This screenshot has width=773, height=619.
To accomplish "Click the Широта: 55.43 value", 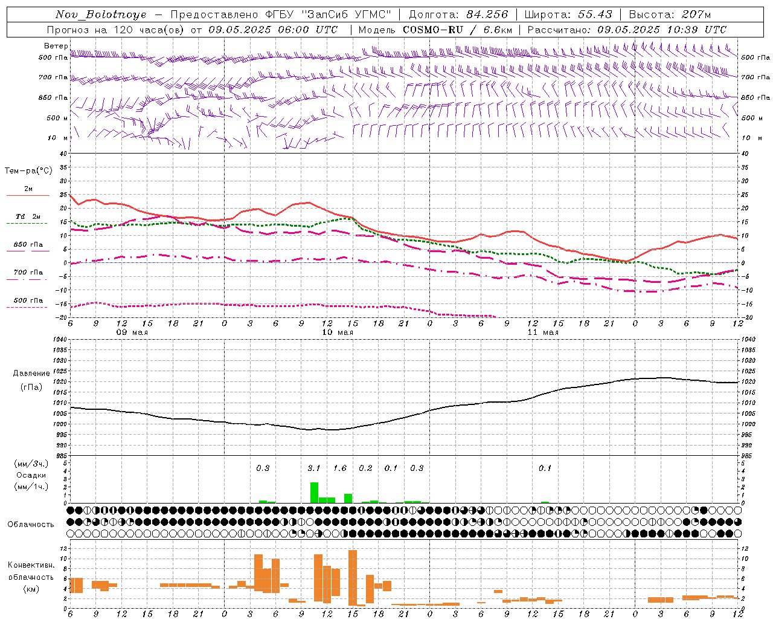I will click(568, 15).
